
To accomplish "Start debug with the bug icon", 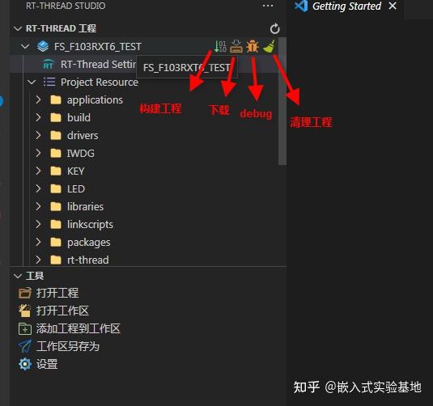I will coord(253,46).
